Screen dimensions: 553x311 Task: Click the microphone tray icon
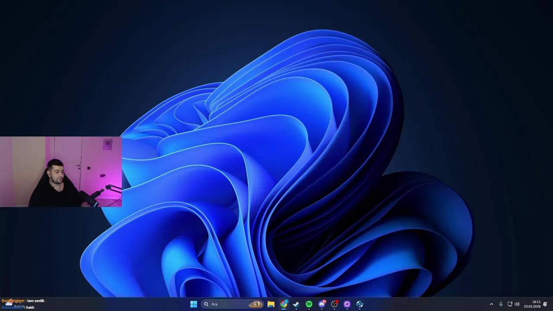[x=501, y=304]
